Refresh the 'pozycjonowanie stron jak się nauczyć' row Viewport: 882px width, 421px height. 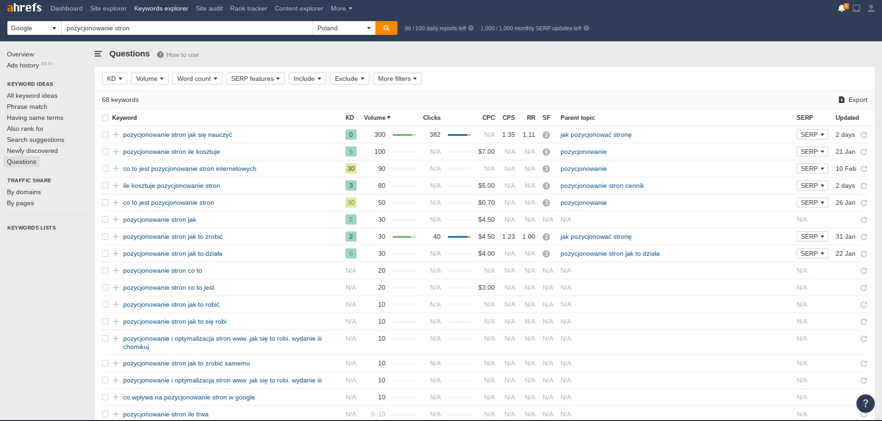tap(864, 135)
